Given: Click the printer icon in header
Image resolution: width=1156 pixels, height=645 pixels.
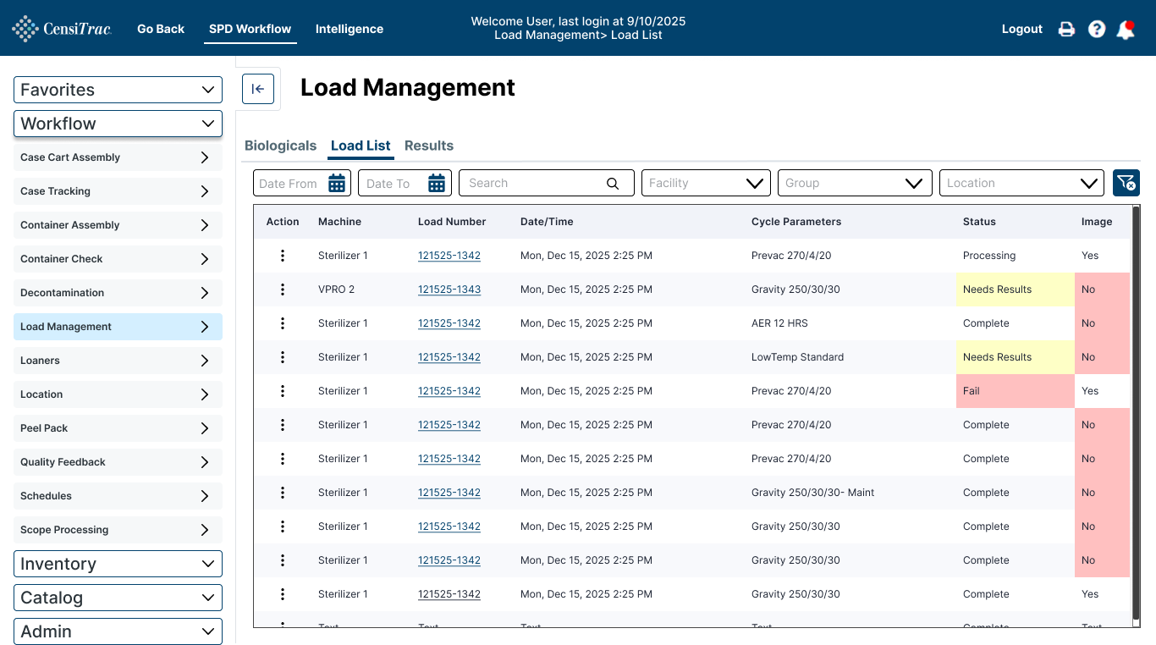Looking at the screenshot, I should click(1067, 29).
